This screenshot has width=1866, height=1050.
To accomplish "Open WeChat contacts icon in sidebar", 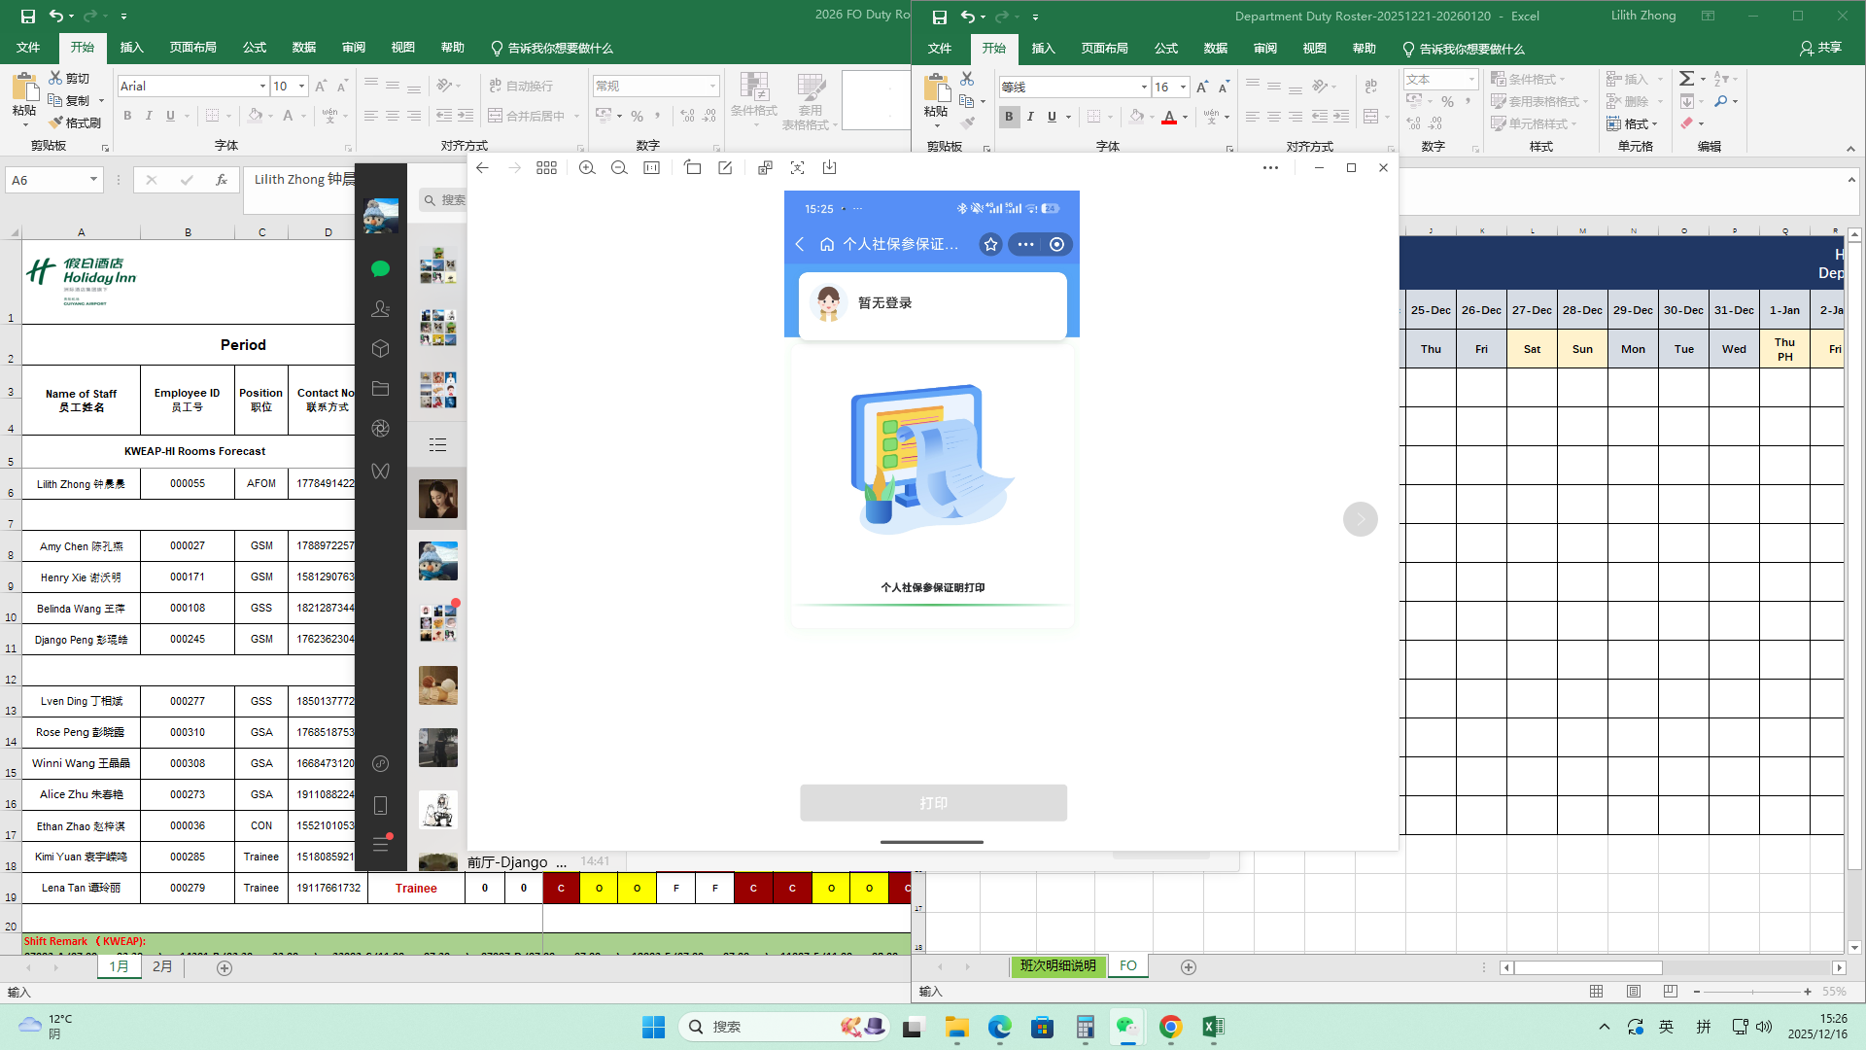I will coord(381,309).
